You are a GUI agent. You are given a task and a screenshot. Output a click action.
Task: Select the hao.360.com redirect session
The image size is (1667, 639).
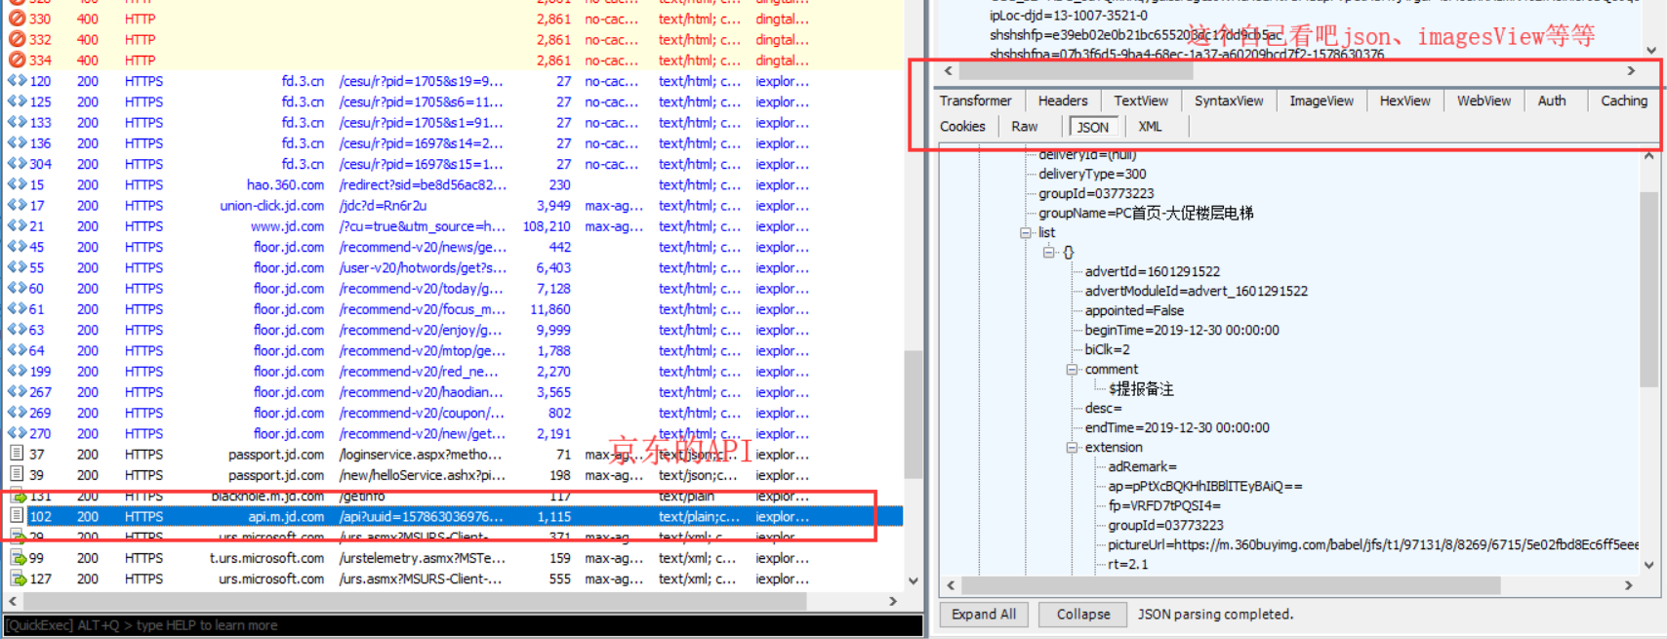[453, 184]
